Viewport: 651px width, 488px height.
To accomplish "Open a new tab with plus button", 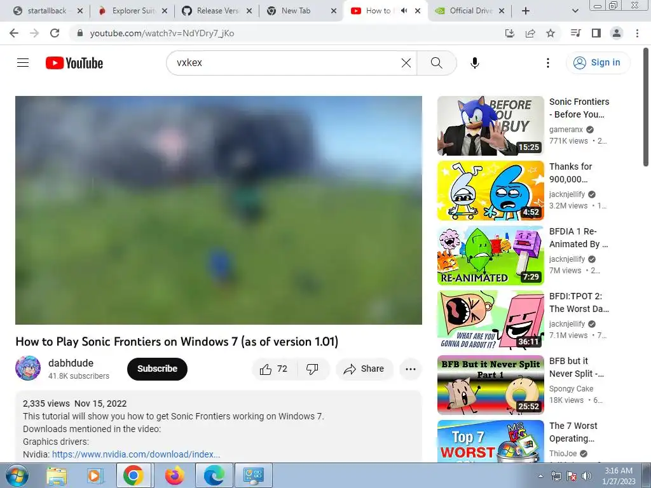I will click(x=526, y=11).
